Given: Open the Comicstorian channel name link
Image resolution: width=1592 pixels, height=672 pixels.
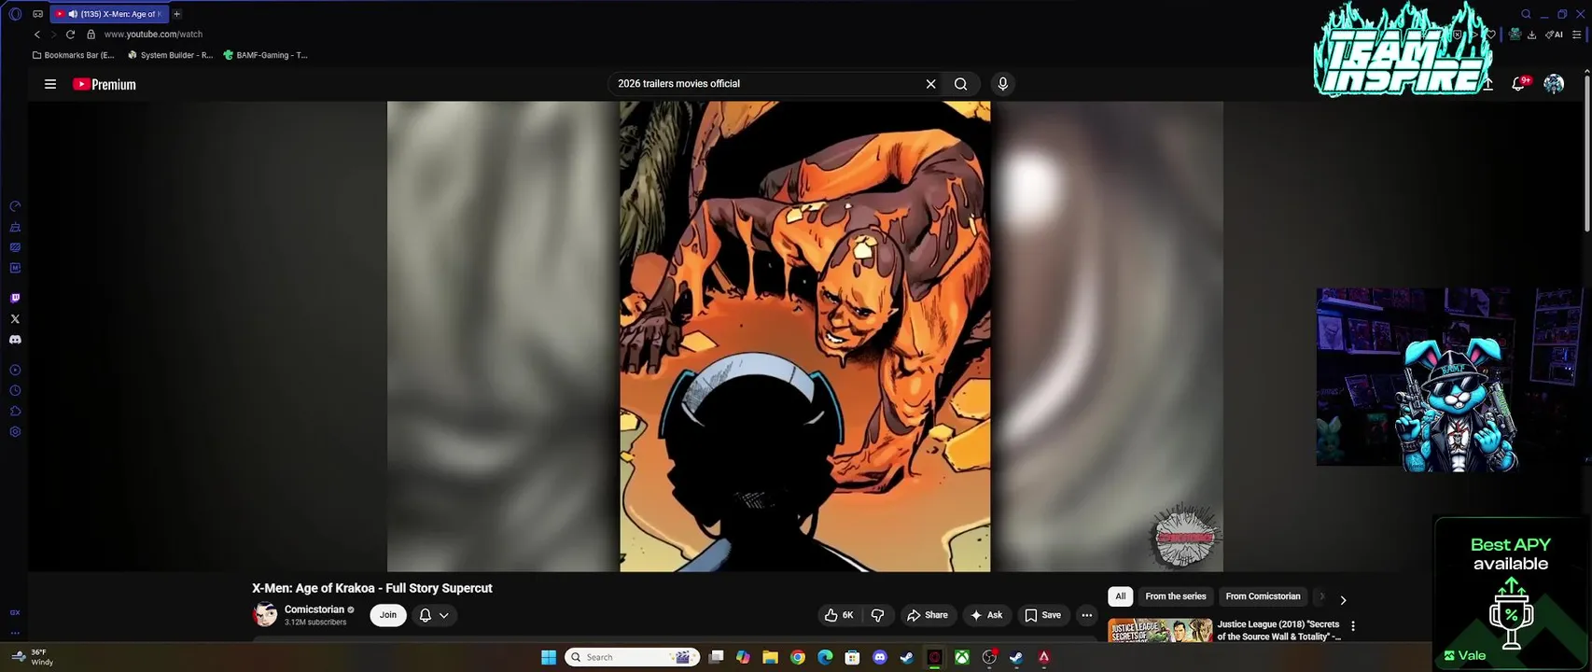Looking at the screenshot, I should click(x=314, y=609).
